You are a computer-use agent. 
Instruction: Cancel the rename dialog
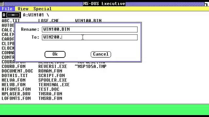tap(101, 54)
